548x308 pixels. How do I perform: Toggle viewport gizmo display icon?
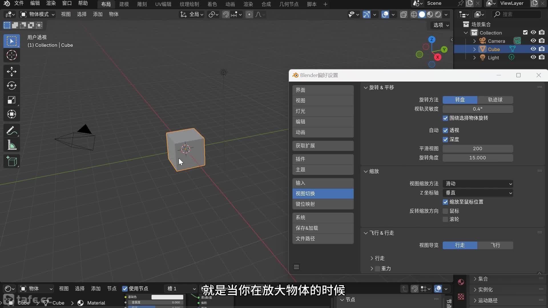click(x=366, y=15)
